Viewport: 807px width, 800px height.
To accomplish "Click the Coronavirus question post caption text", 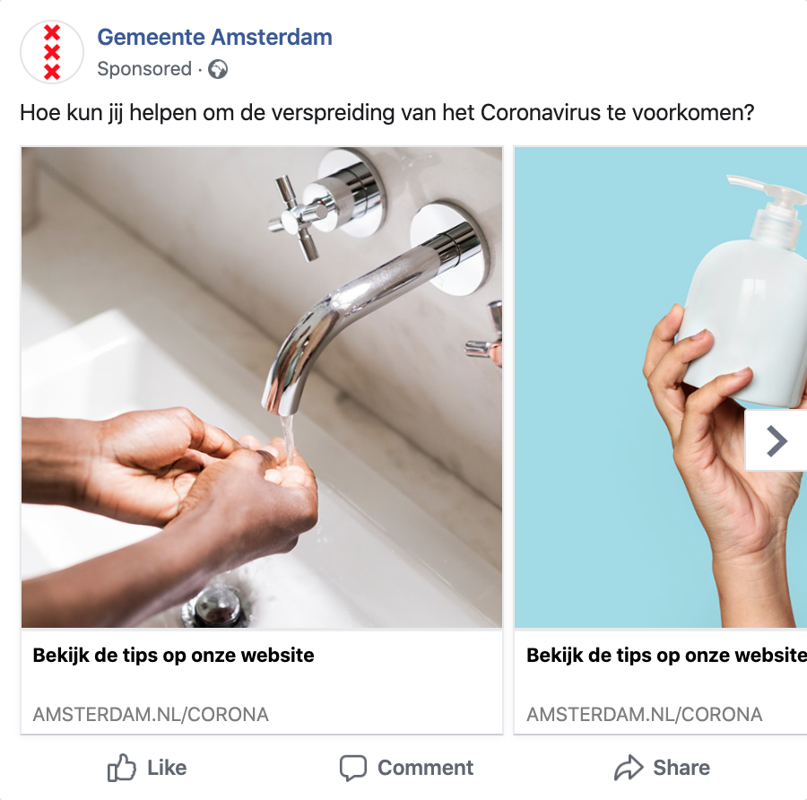I will click(x=387, y=113).
